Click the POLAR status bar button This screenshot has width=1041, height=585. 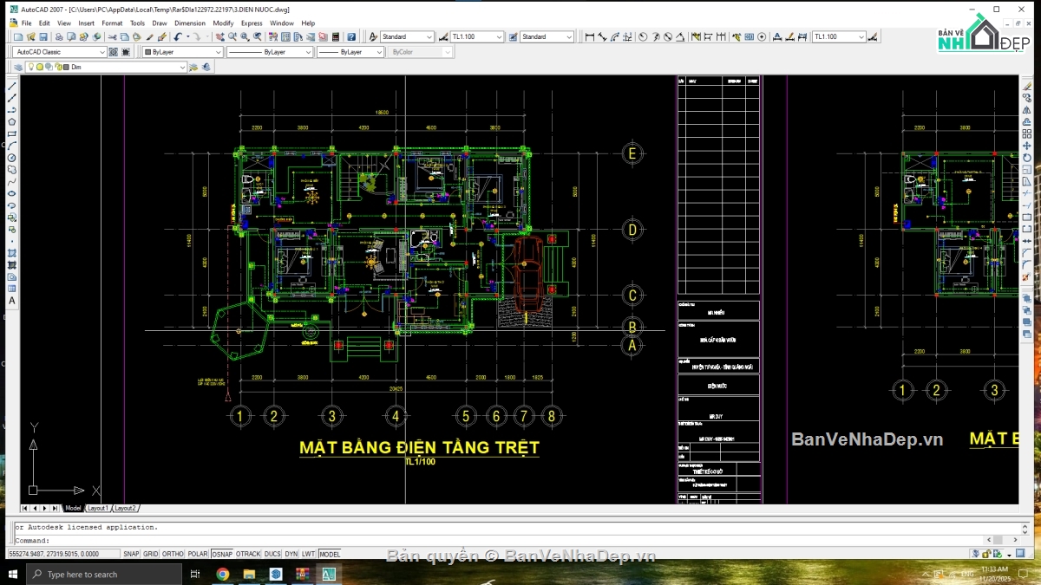click(198, 554)
